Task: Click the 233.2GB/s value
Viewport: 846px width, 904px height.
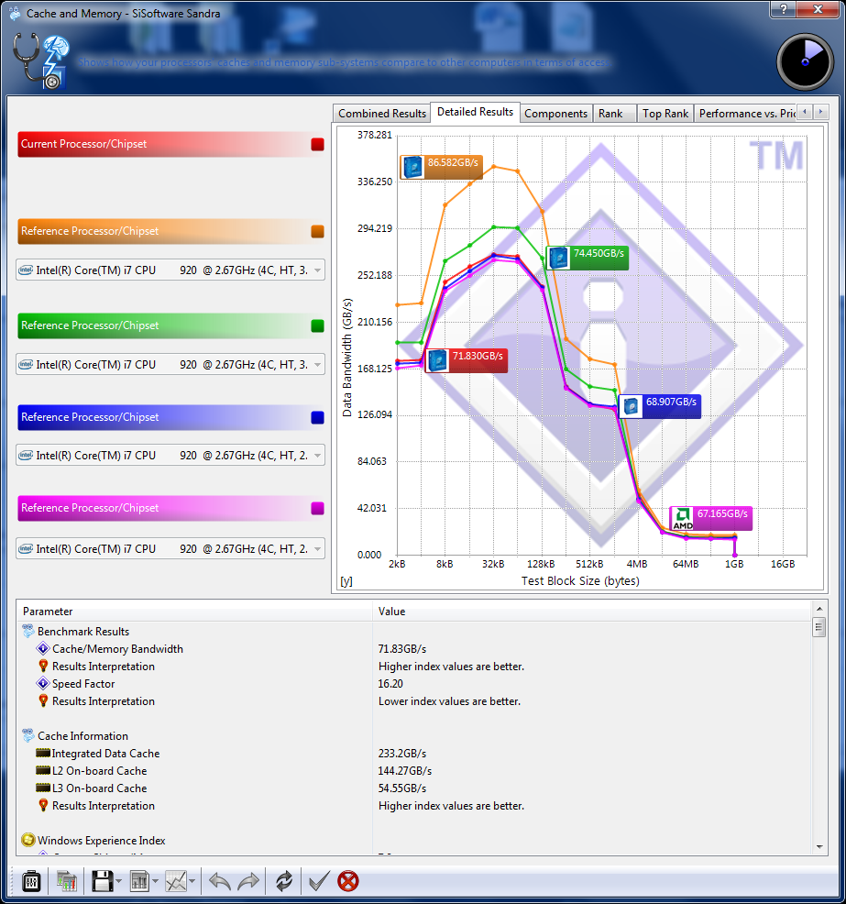Action: click(402, 753)
